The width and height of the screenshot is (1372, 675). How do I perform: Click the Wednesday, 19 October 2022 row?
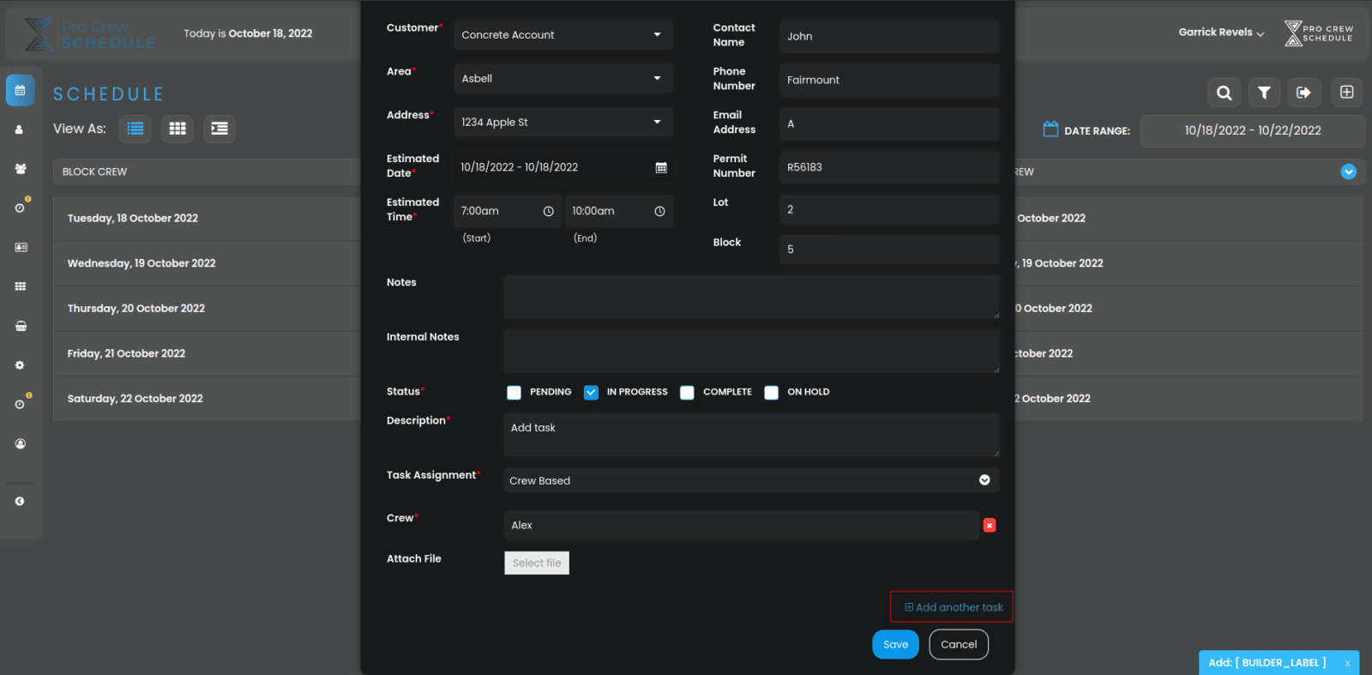(x=207, y=263)
